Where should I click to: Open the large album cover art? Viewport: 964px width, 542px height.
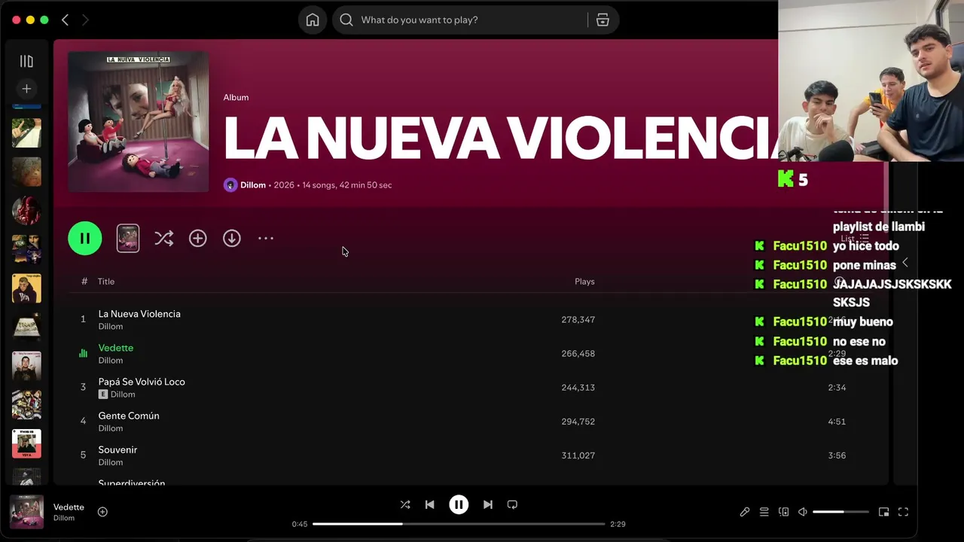point(139,121)
